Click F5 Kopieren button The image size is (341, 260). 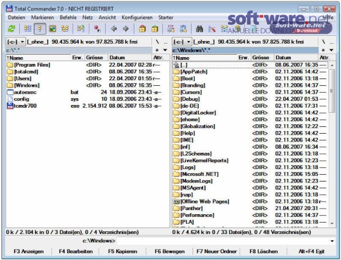click(x=123, y=251)
